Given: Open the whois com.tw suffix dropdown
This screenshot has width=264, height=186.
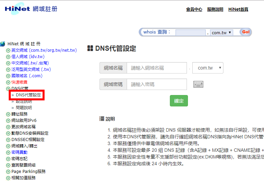Looking at the screenshot, I should 221,33.
